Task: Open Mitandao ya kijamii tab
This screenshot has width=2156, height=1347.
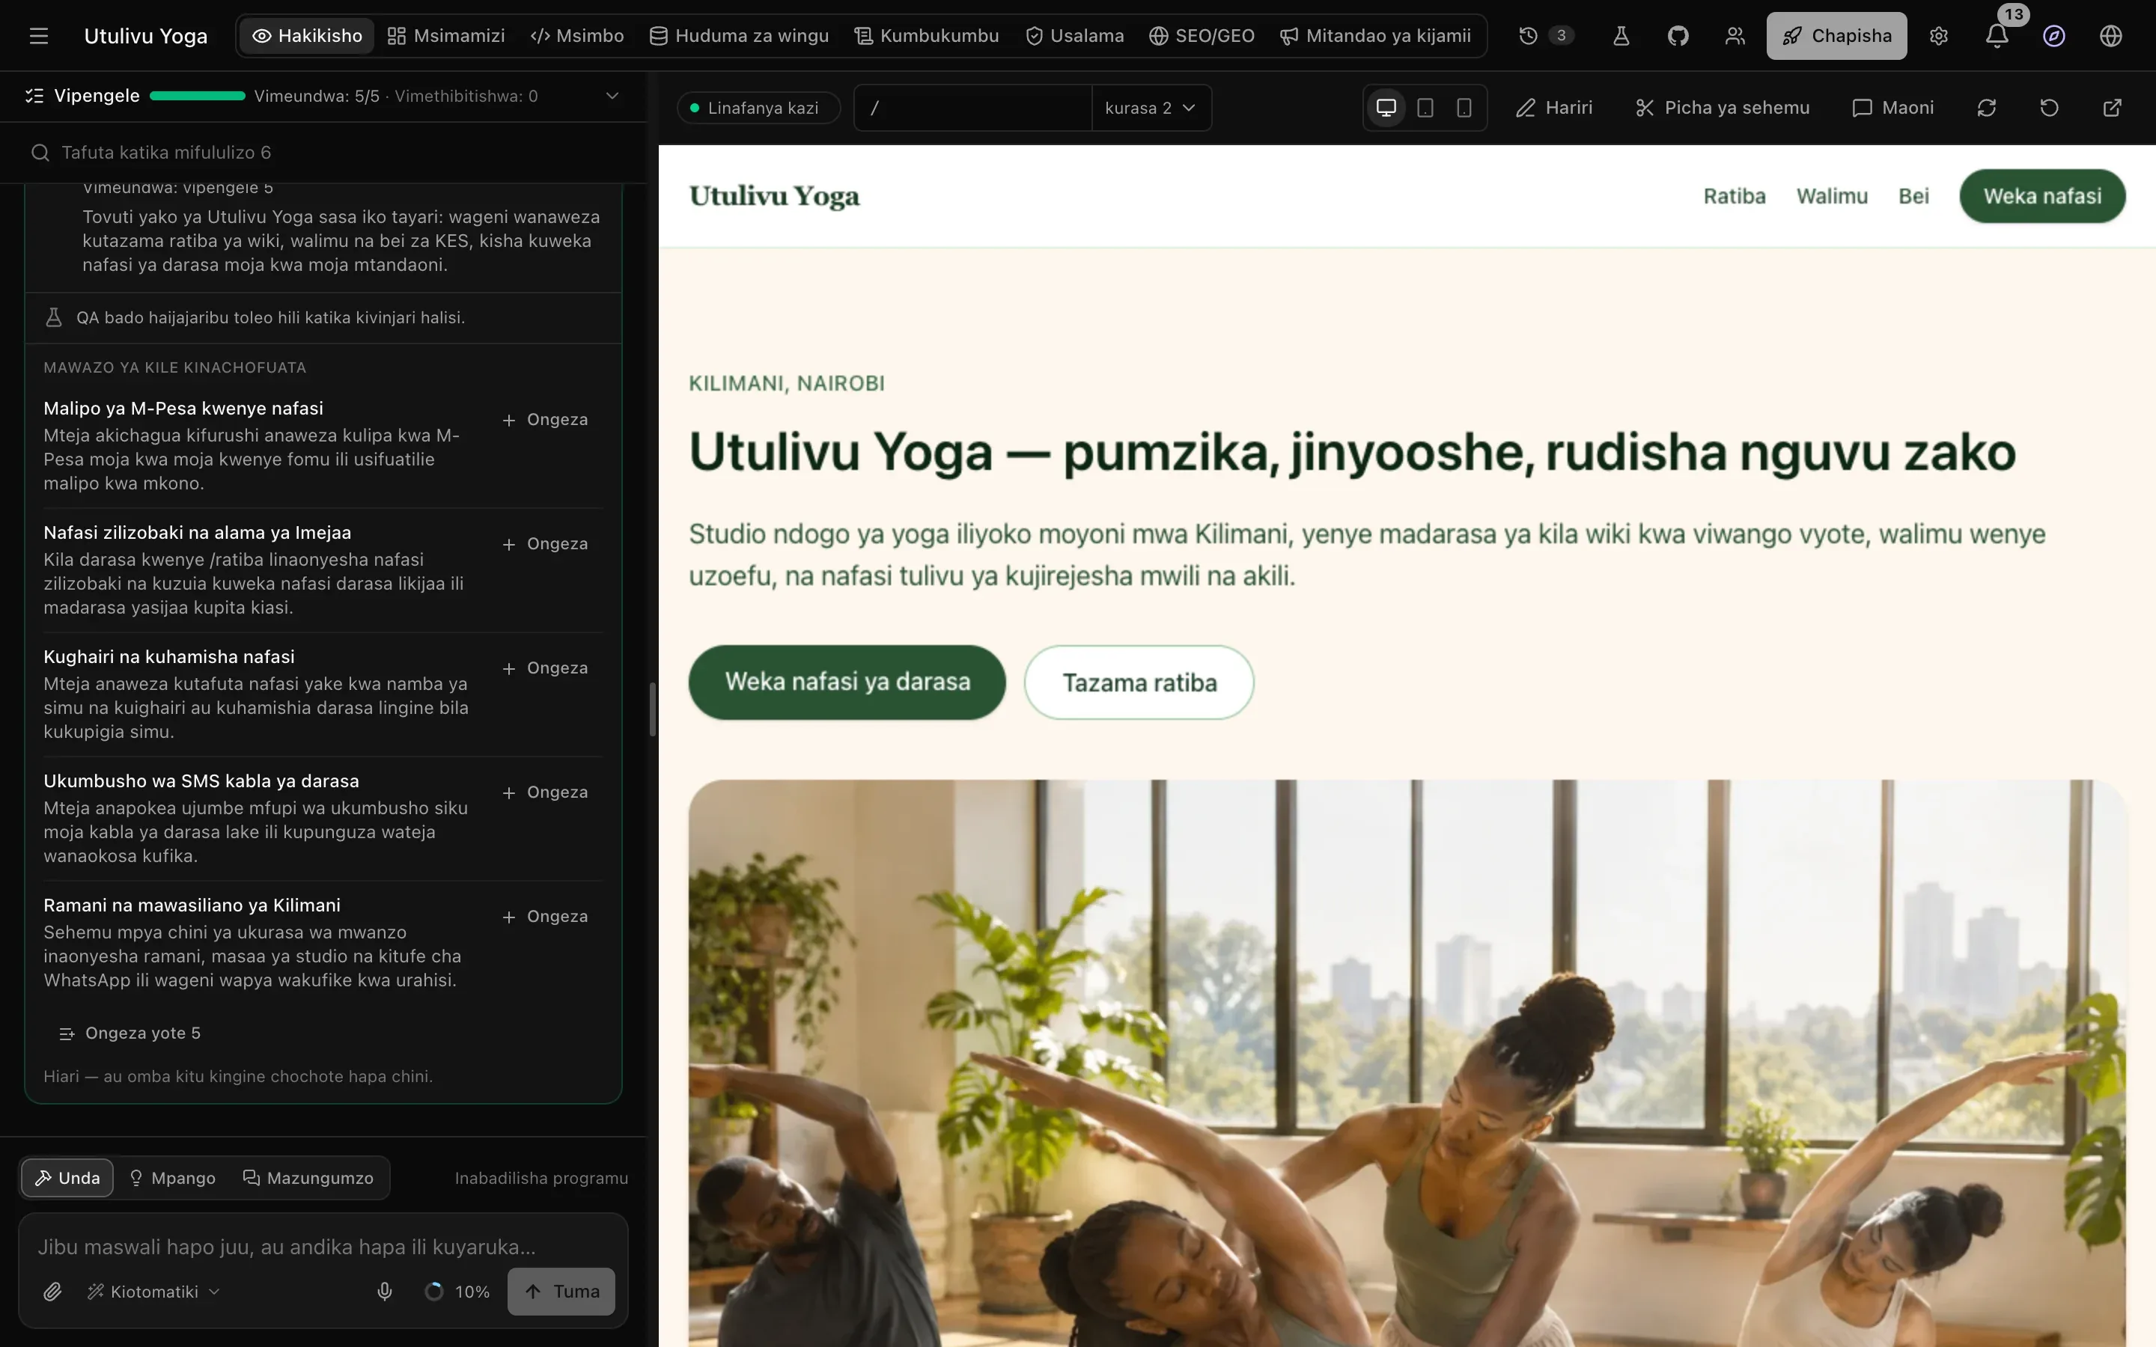Action: [1375, 36]
